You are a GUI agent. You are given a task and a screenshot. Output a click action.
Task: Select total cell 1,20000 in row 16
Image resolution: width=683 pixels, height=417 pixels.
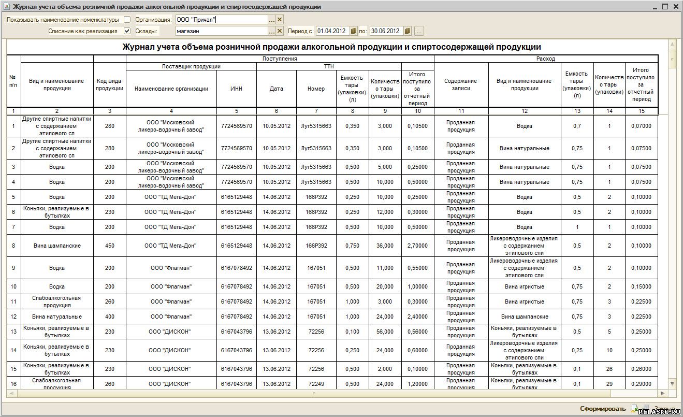417,384
